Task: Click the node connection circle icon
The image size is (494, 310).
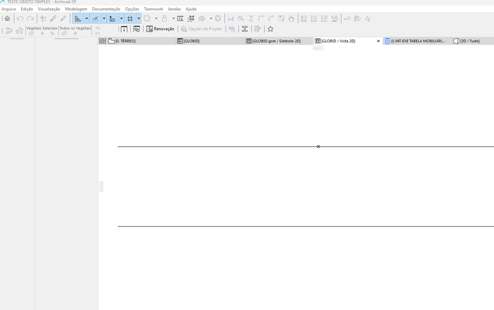Action: tap(347, 19)
